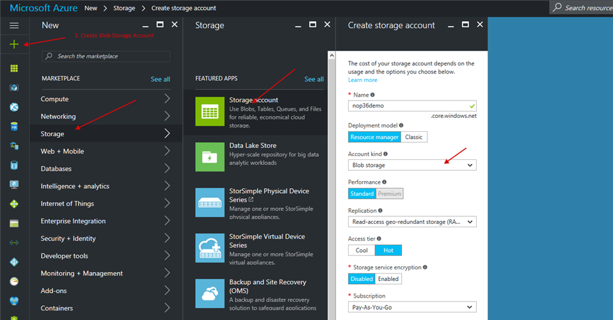
Task: Open StorSimple Physical Device Series icon
Action: click(x=210, y=203)
